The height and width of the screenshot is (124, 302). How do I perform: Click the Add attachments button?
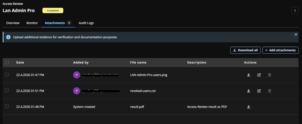click(281, 50)
